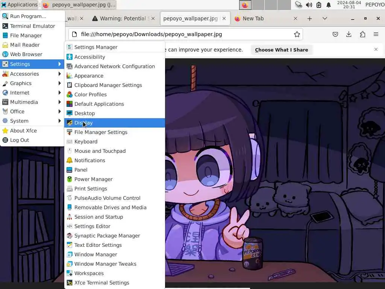Open Advanced Network Configuration
The height and width of the screenshot is (289, 385).
point(114,66)
